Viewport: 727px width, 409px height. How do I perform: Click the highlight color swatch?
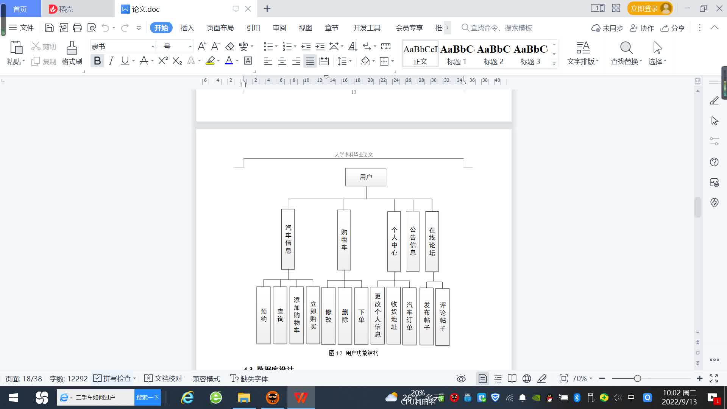210,61
